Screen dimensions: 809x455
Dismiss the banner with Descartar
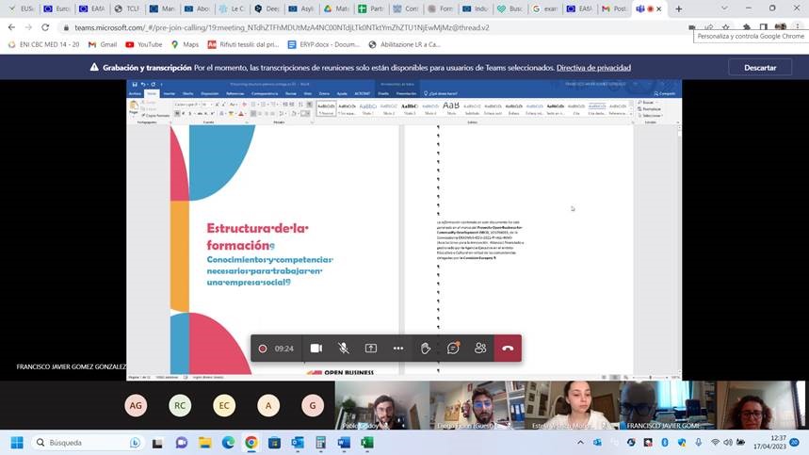click(x=760, y=68)
